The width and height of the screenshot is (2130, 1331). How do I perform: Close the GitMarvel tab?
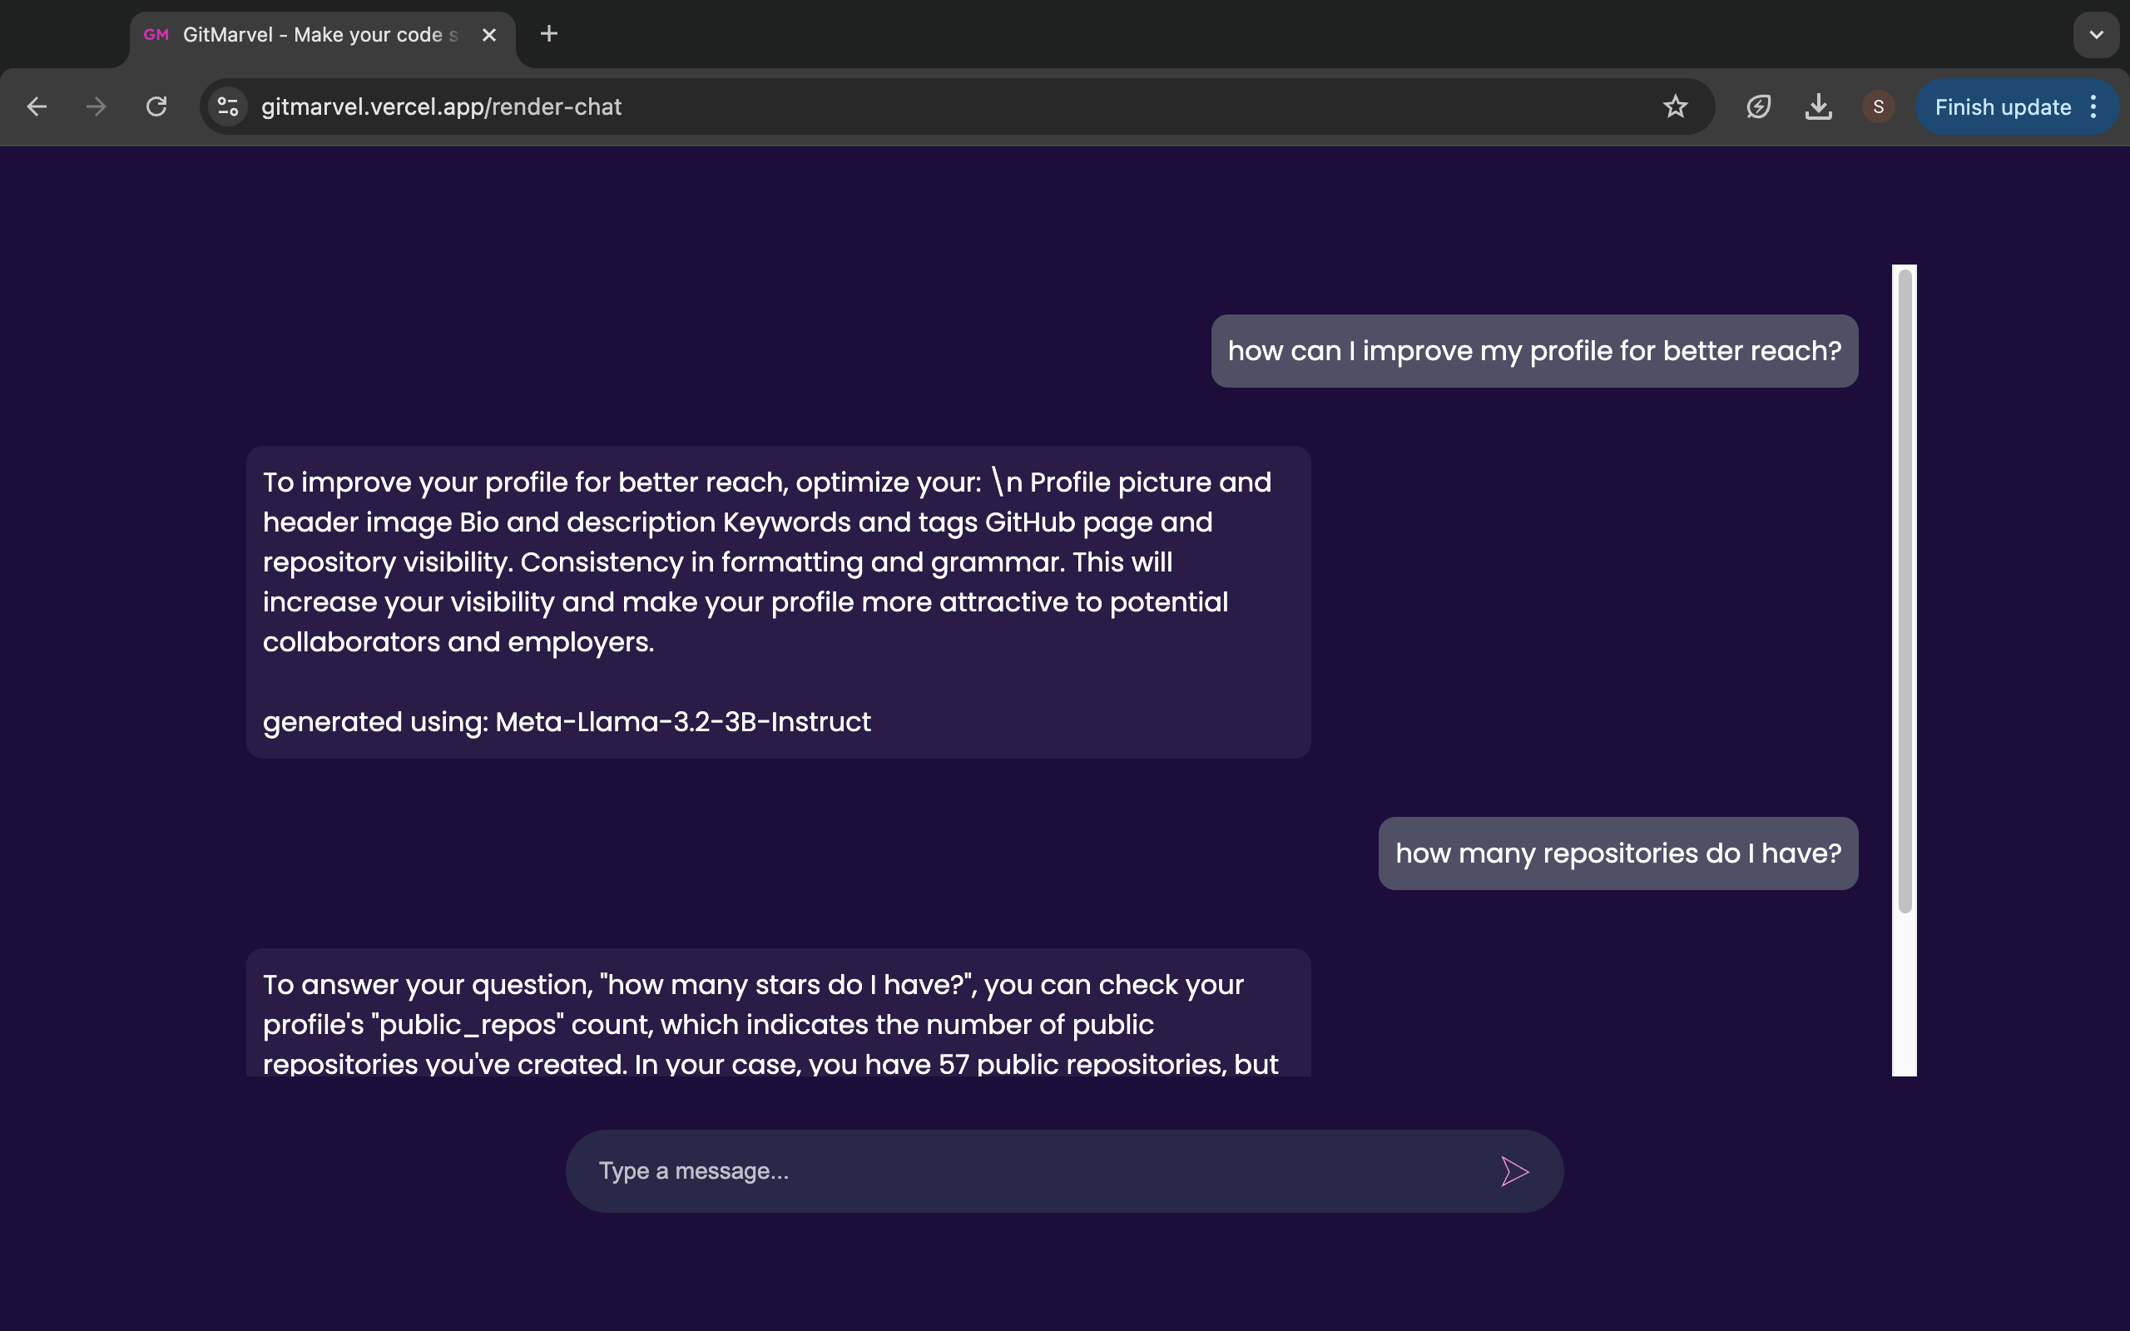click(489, 35)
